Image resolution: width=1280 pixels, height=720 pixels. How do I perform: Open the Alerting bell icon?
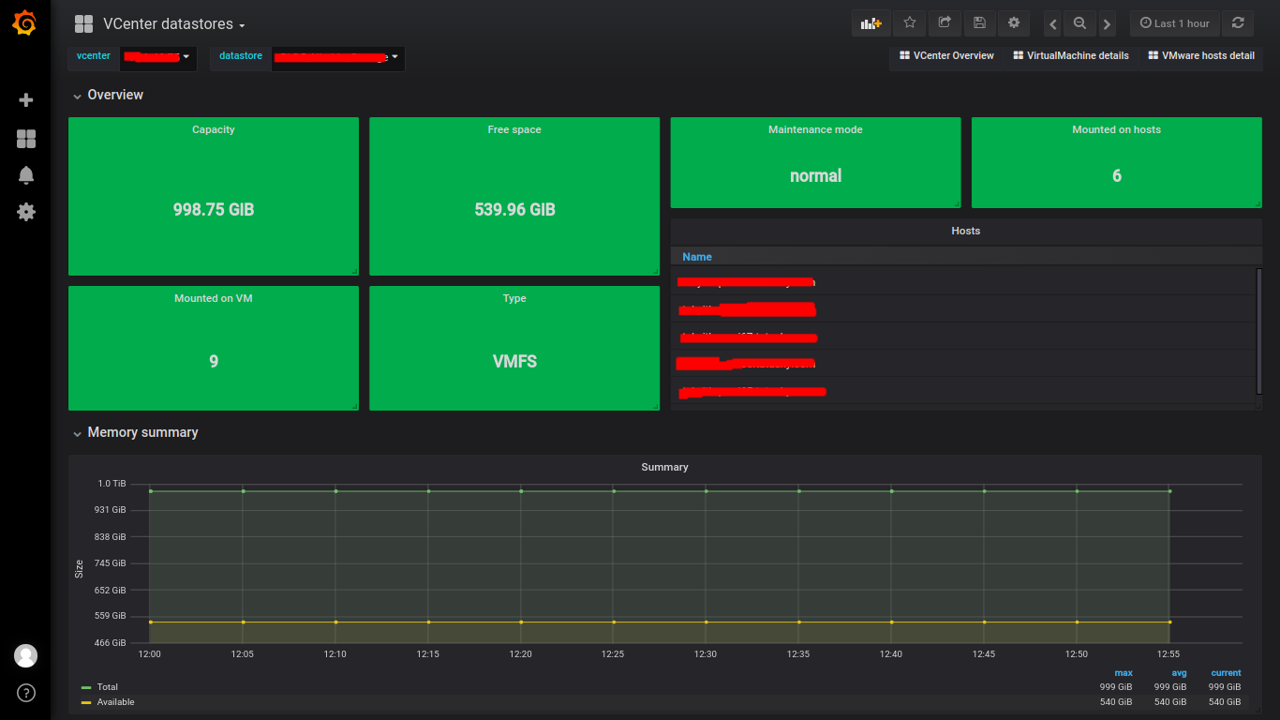coord(26,175)
